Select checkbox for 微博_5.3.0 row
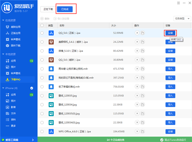192x142 pixels. coord(42,51)
